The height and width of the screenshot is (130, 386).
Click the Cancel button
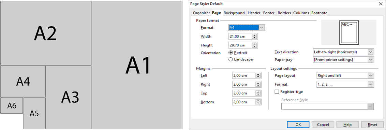click(x=323, y=125)
